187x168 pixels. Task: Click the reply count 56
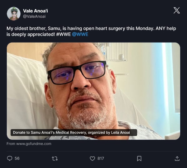pyautogui.click(x=17, y=158)
